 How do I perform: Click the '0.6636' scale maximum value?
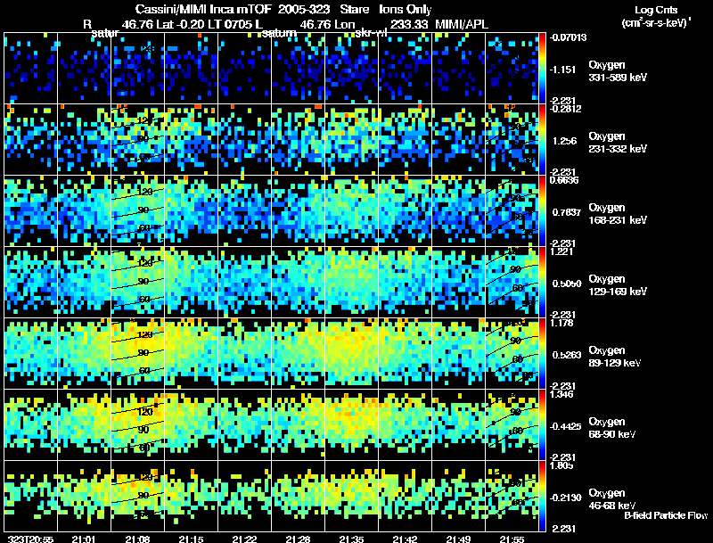pos(564,180)
